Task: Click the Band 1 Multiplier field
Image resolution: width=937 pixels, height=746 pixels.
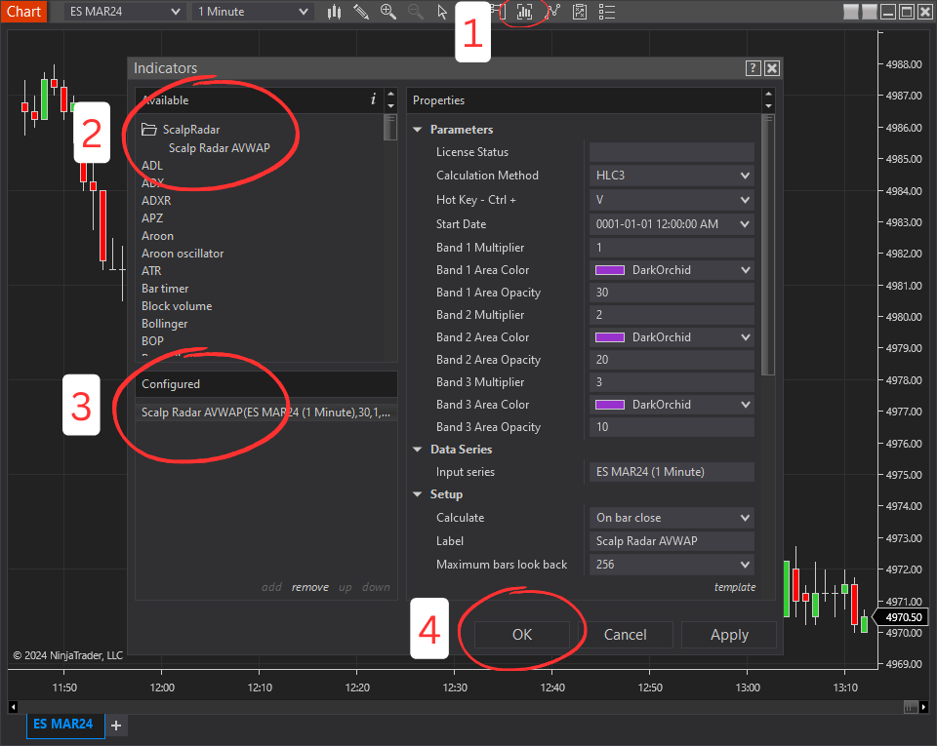Action: [672, 248]
